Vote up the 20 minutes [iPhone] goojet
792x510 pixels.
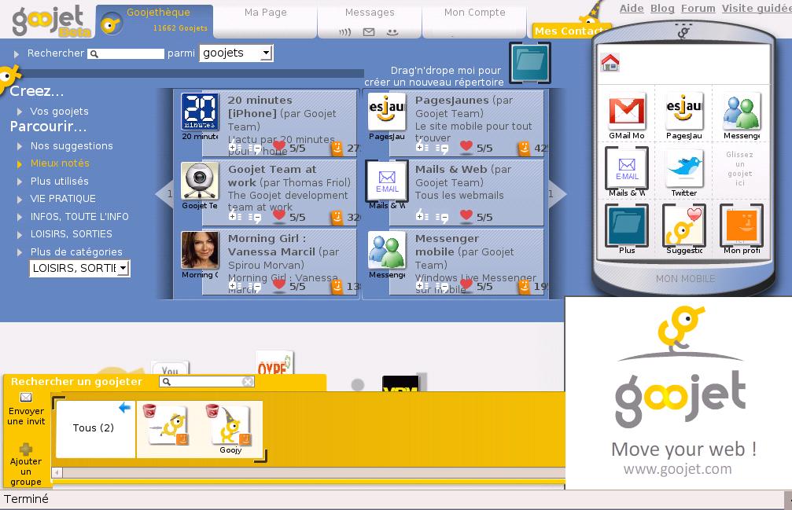(234, 148)
